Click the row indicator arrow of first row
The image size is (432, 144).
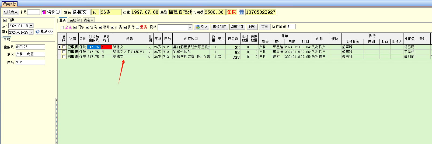60,47
